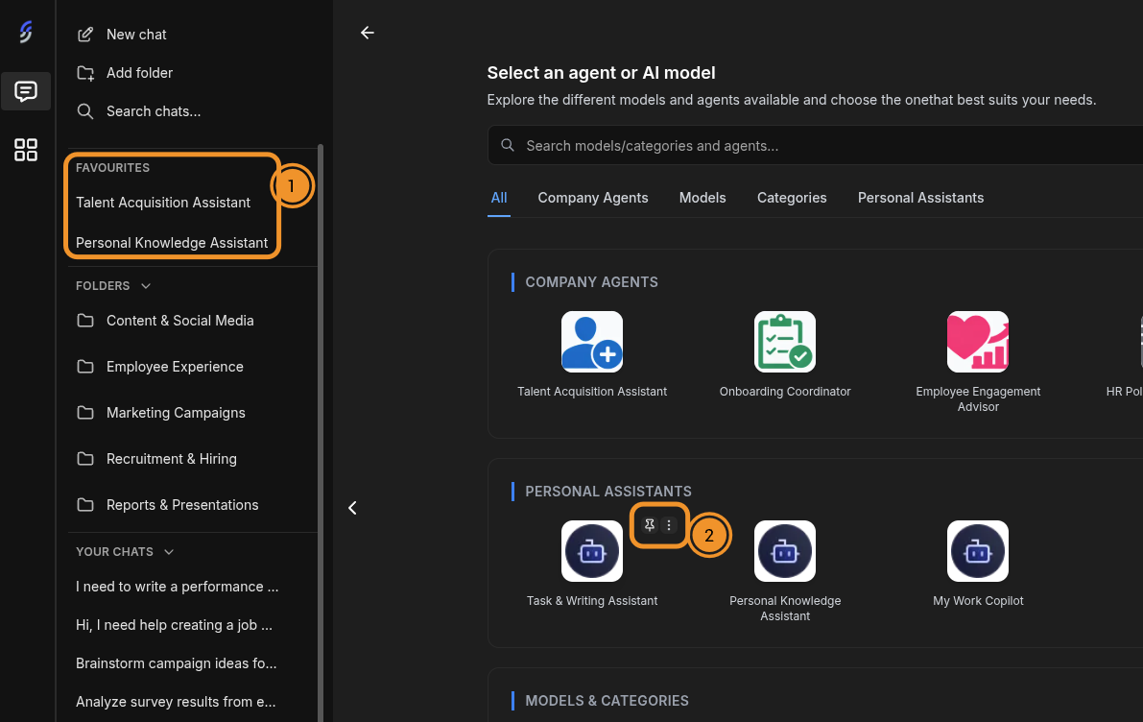
Task: Open Personal Knowledge Assistant from Favourites
Action: 171,242
